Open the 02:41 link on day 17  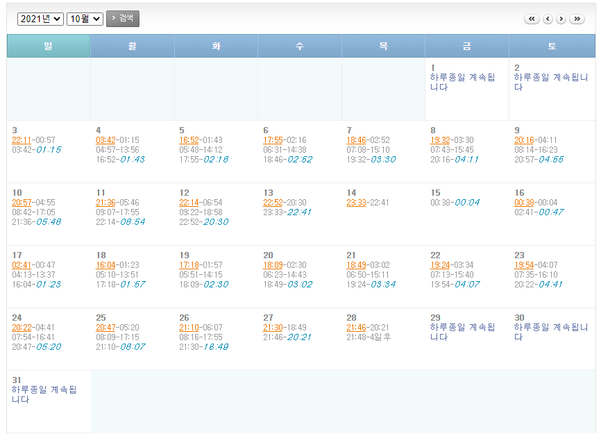22,265
